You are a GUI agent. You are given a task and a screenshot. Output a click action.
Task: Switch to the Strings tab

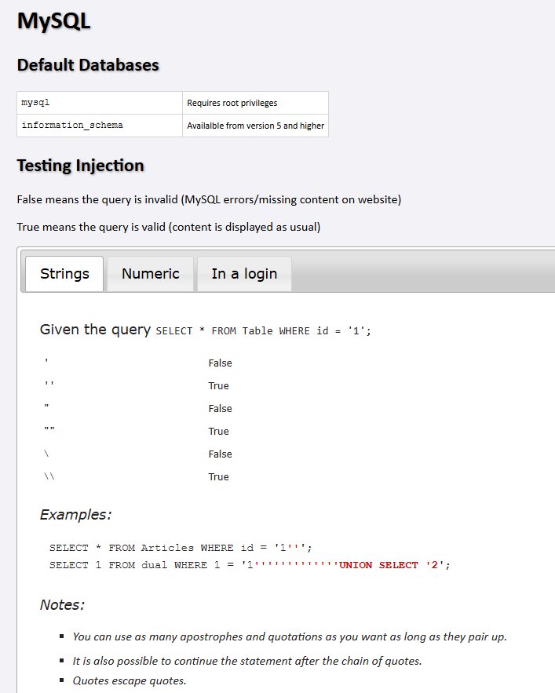[64, 274]
